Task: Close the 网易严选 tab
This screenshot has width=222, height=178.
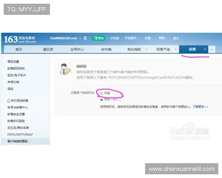Action: point(176,49)
